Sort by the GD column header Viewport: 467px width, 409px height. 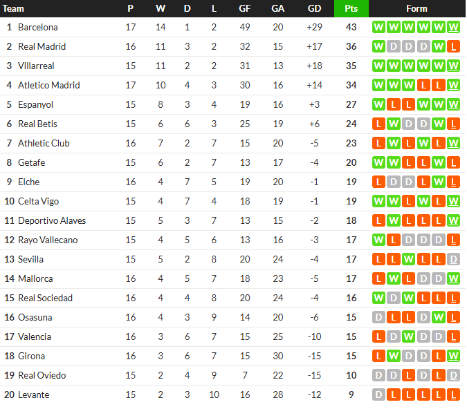pos(314,8)
